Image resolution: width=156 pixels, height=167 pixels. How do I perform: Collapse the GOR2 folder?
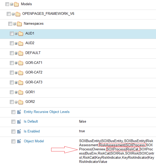(x=16, y=102)
